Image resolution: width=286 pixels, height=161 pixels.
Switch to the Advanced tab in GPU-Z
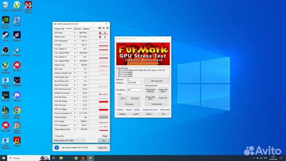pos(77,29)
